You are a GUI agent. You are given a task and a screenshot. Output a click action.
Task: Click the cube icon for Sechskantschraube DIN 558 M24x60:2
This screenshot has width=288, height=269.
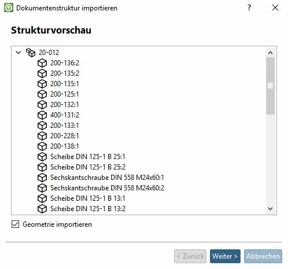coord(42,188)
